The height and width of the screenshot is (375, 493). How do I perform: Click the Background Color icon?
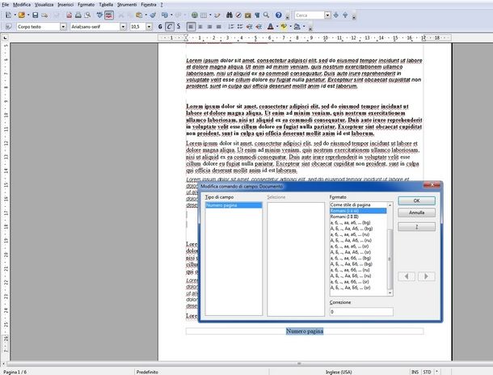click(x=297, y=27)
